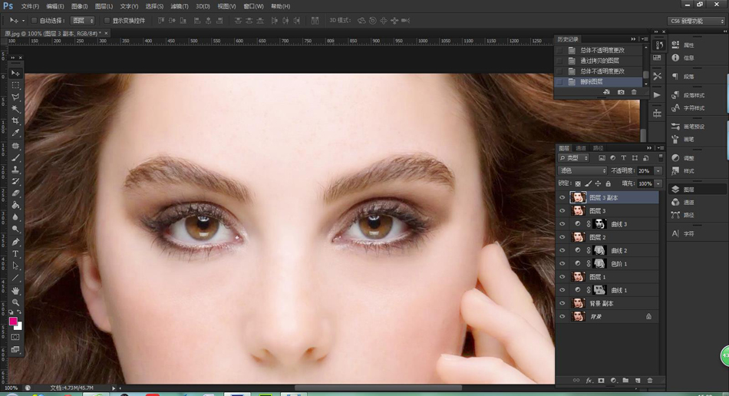Add a layer mask using panel icon
The width and height of the screenshot is (729, 396).
click(601, 381)
